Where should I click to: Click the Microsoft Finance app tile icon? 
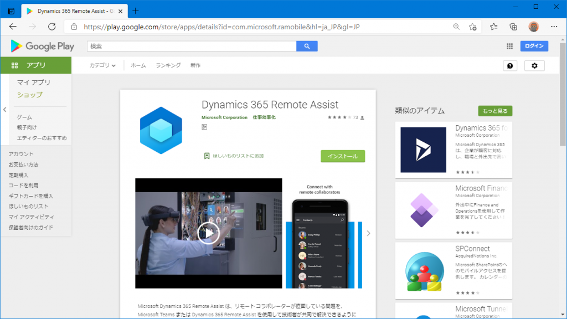pyautogui.click(x=423, y=210)
